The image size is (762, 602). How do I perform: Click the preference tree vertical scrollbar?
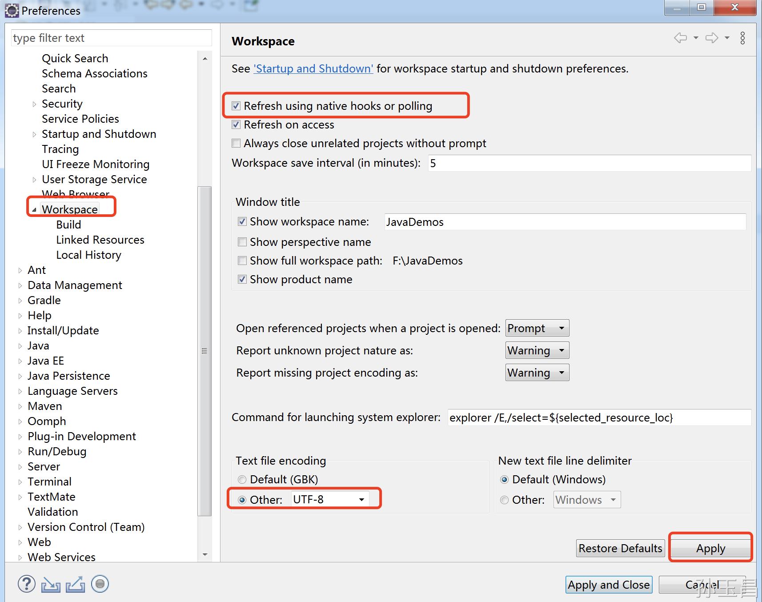pyautogui.click(x=205, y=351)
